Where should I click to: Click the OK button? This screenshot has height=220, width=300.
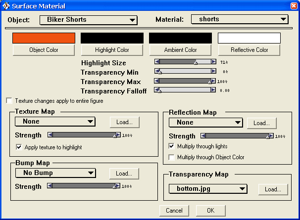point(211,211)
